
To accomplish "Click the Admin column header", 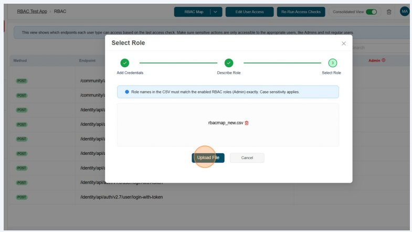I will click(x=374, y=60).
